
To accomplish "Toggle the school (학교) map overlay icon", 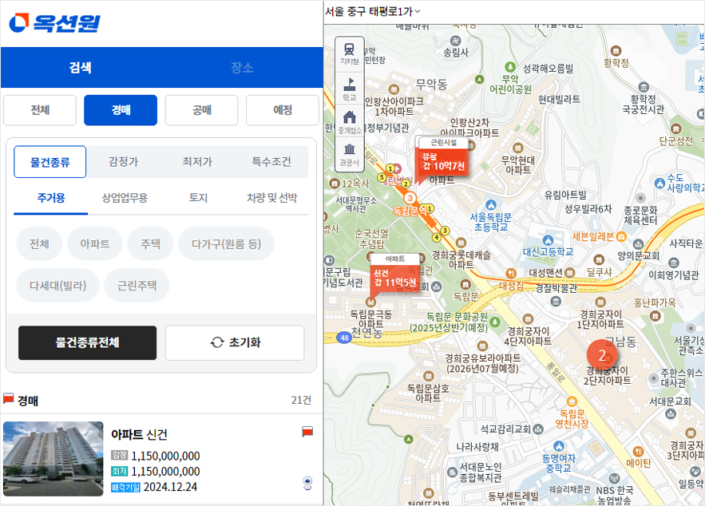I will coord(349,86).
